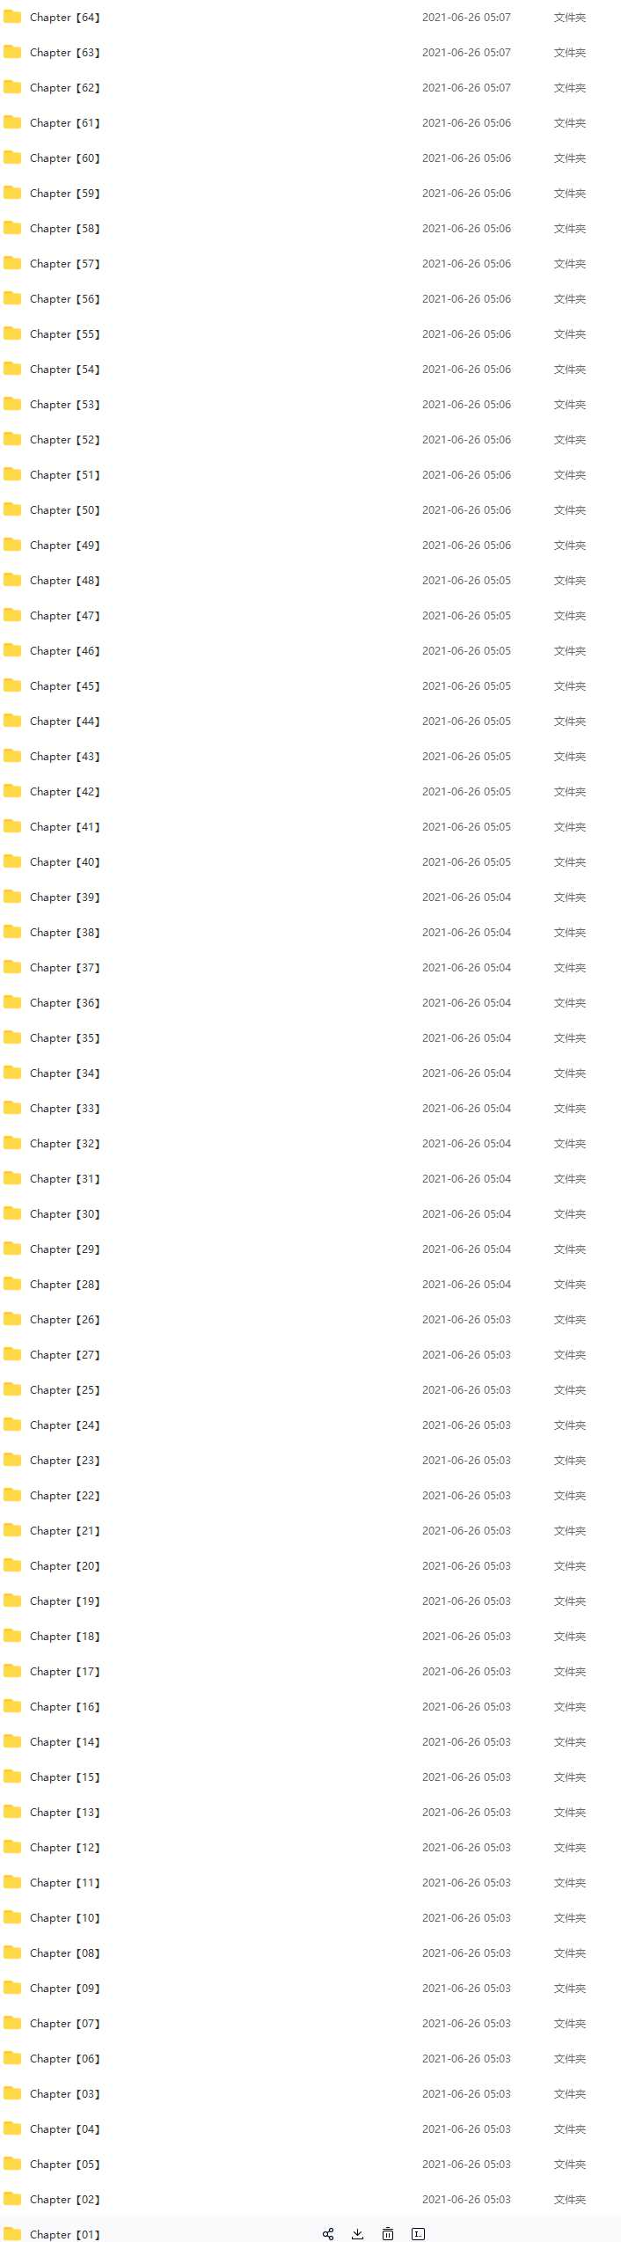Click the Chapter 58 folder name
The height and width of the screenshot is (2242, 621).
click(64, 229)
